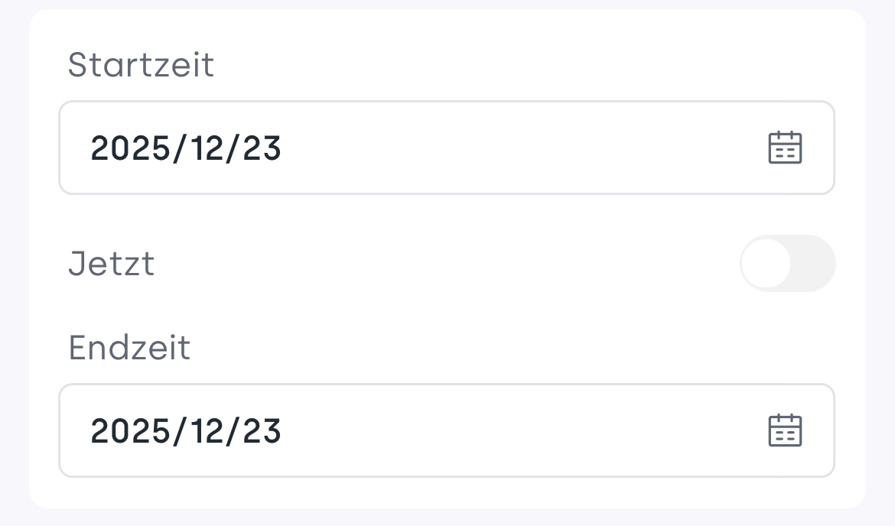Open the Endzeit calendar picker icon
Screen dimensions: 895x526
pos(784,430)
